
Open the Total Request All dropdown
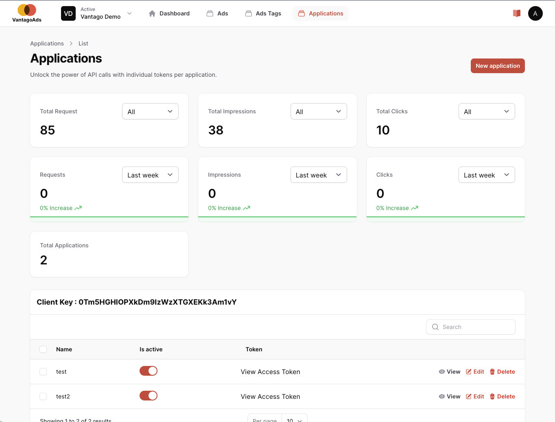(x=150, y=111)
